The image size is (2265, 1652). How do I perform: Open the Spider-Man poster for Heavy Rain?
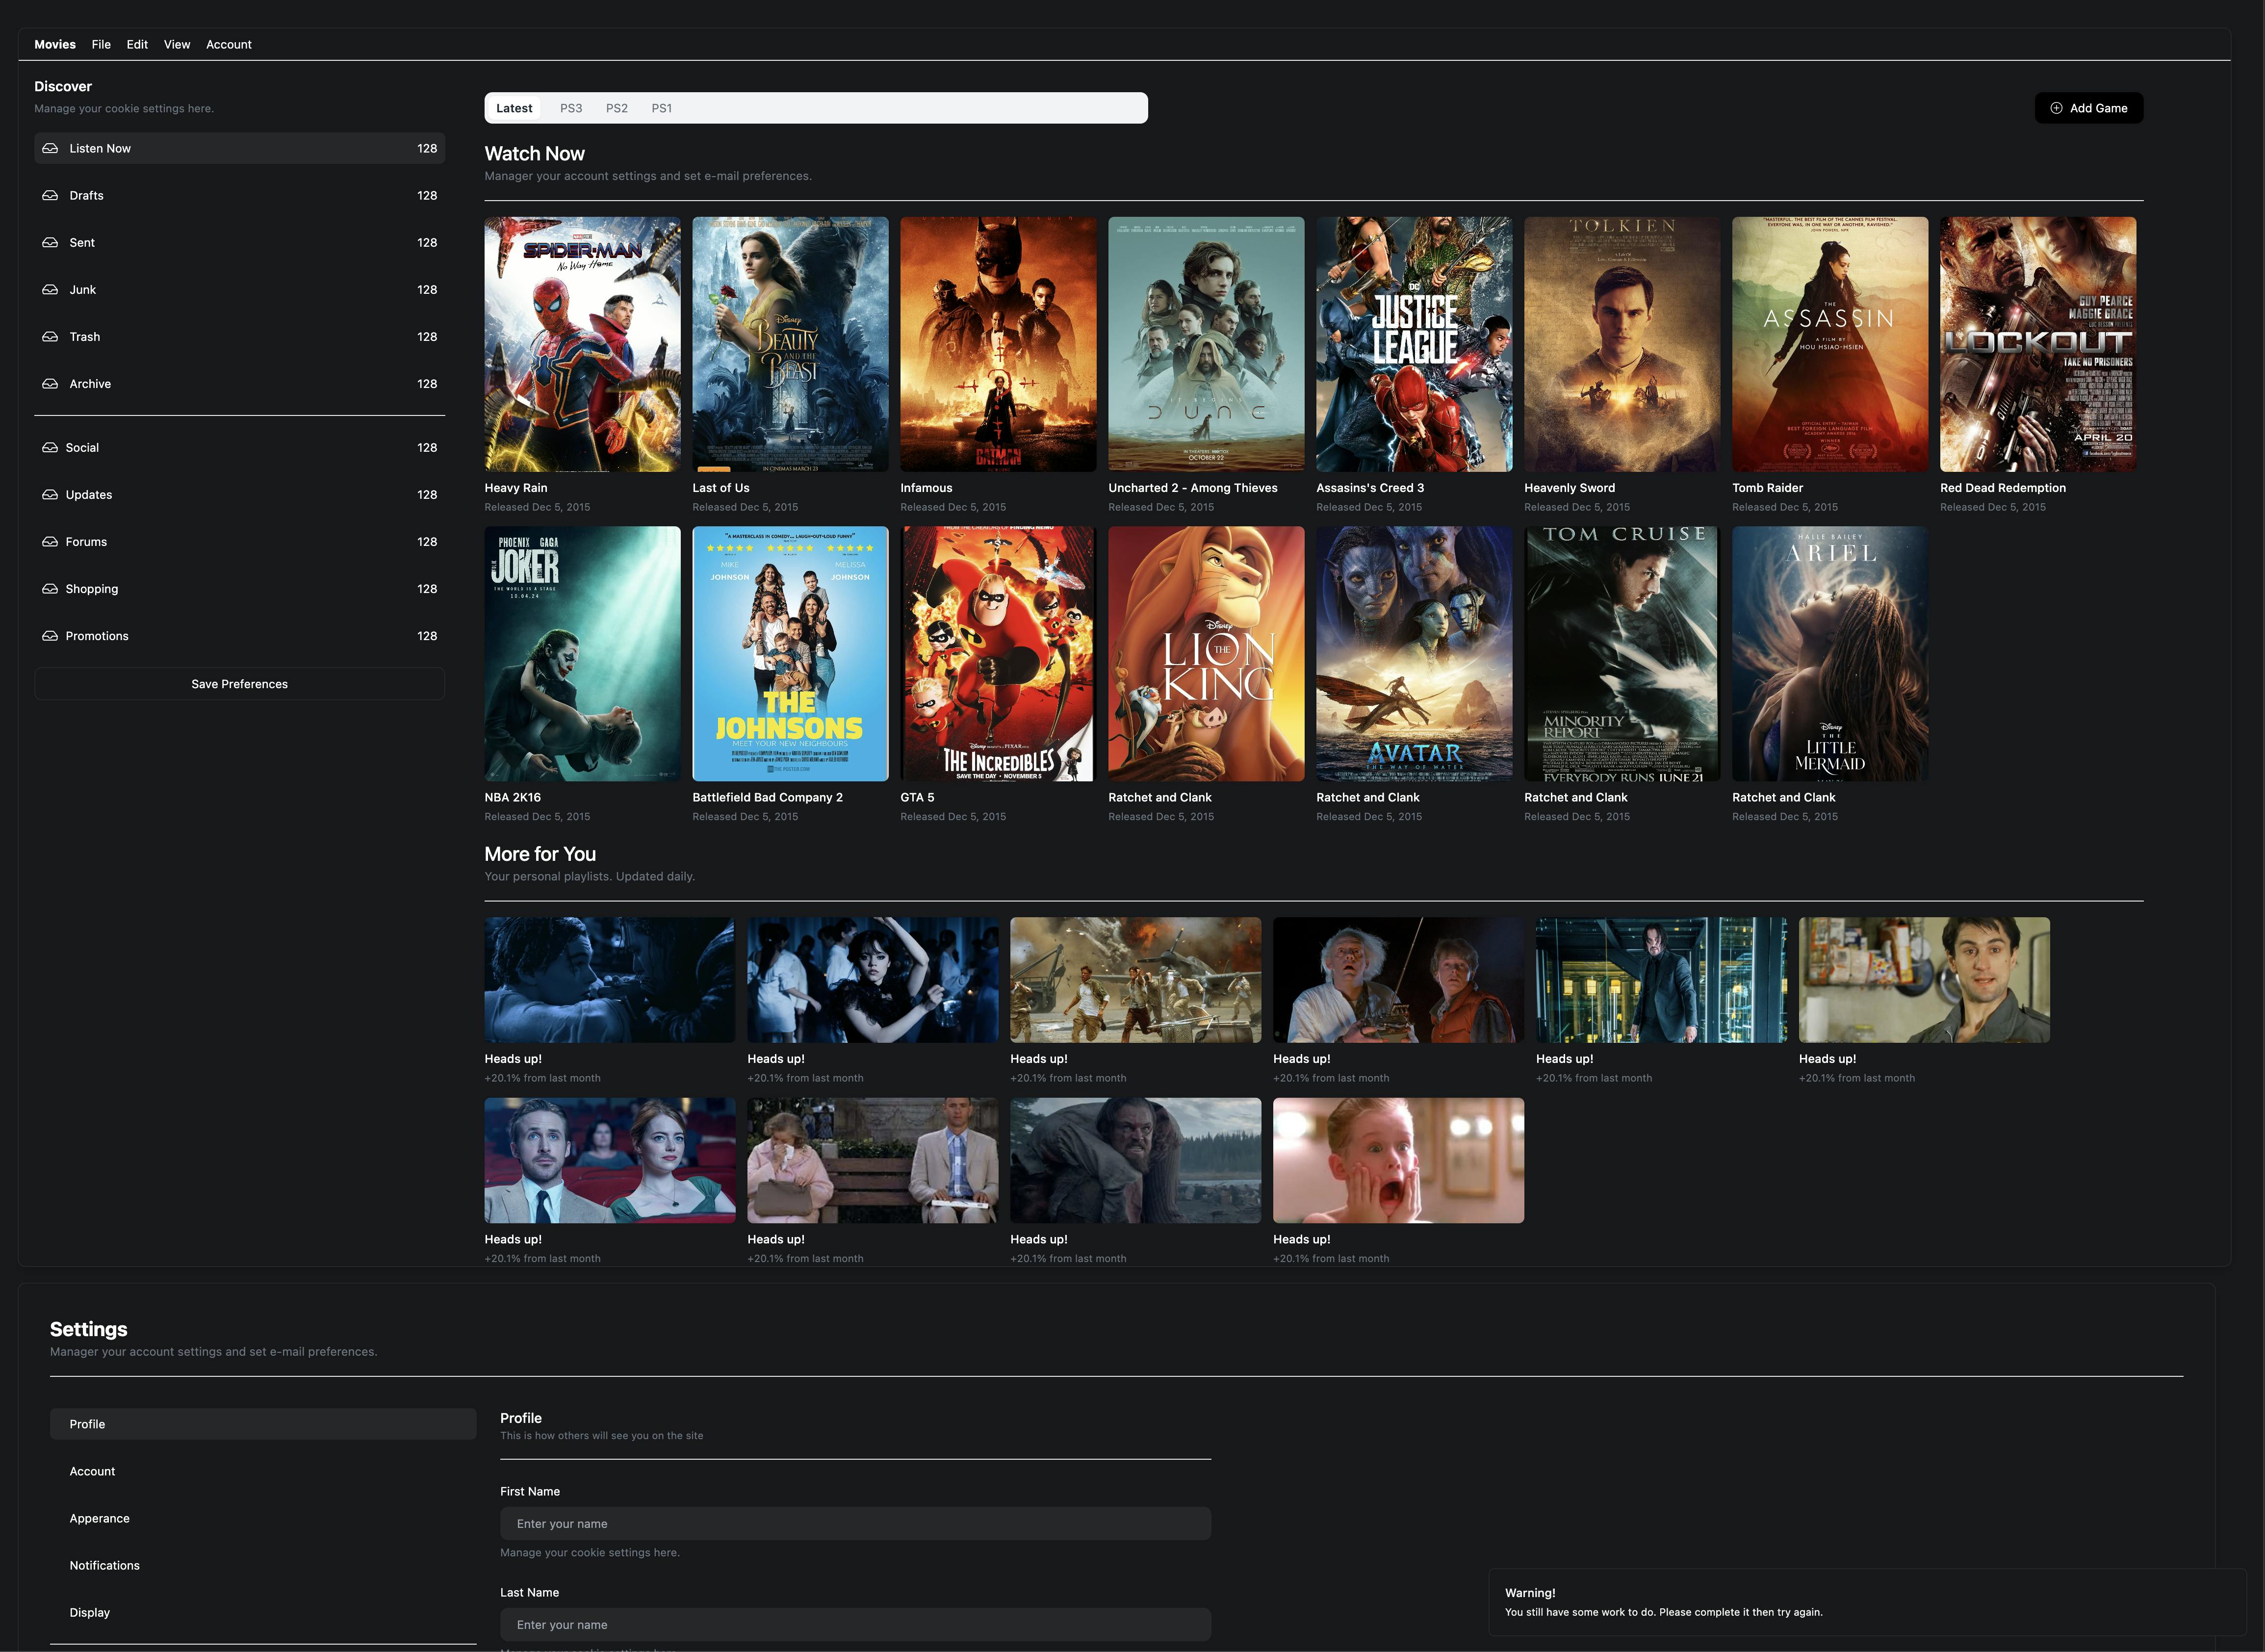(582, 344)
